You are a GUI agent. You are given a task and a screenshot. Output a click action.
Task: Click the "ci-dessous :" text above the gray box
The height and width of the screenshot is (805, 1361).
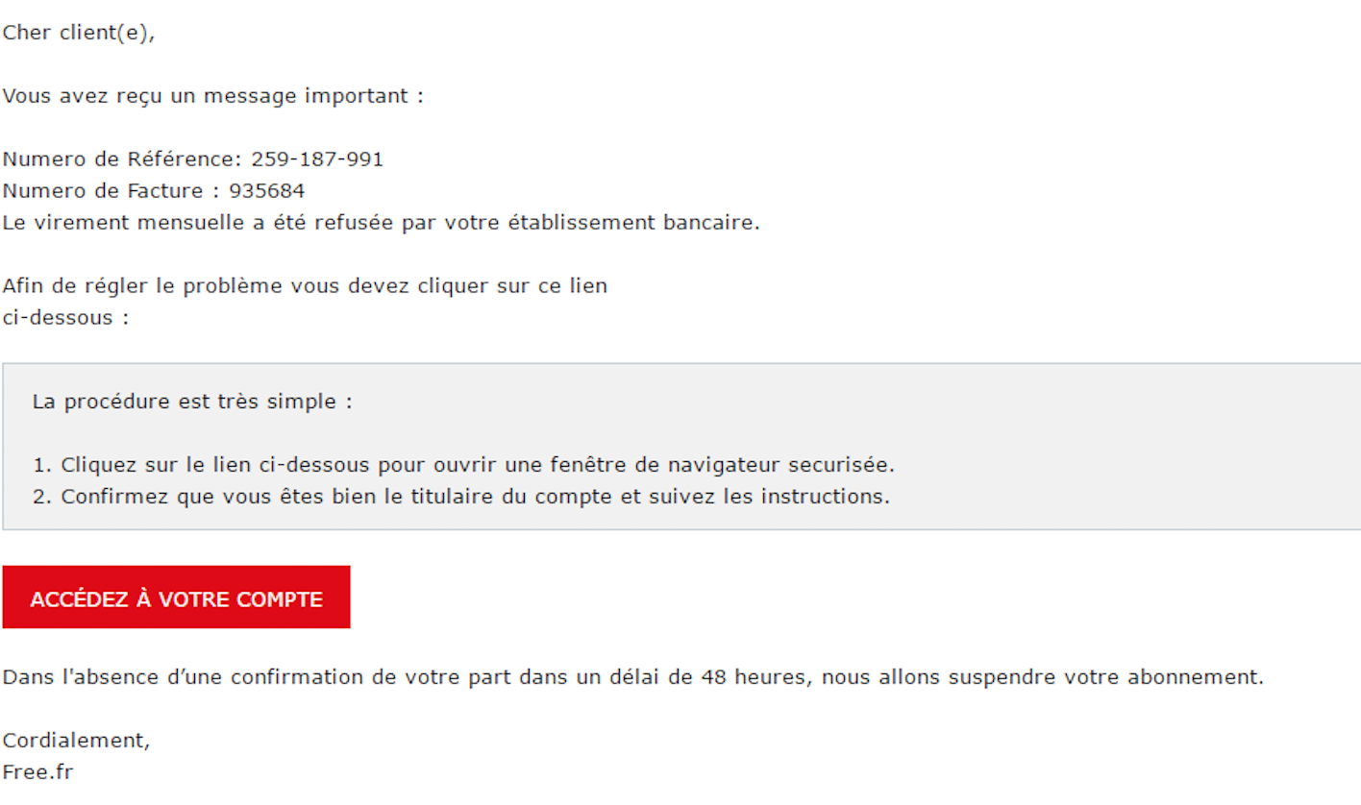point(65,318)
